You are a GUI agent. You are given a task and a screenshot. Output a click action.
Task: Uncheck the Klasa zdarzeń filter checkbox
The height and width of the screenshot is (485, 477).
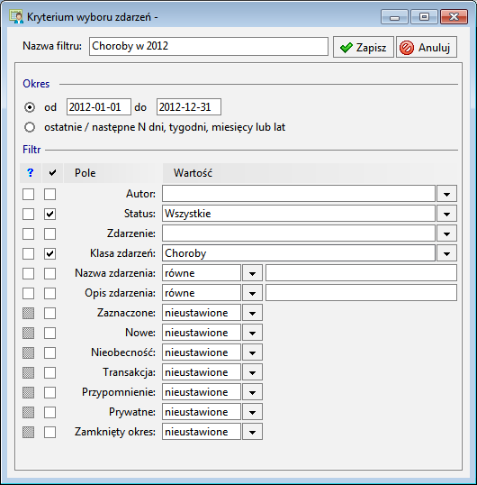[x=50, y=253]
